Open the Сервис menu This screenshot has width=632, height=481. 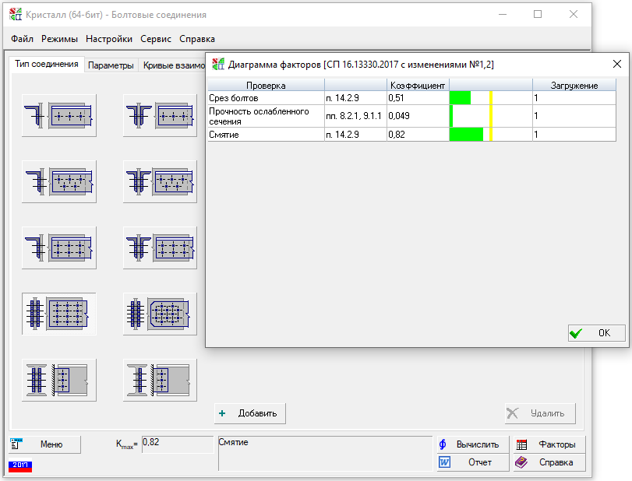(x=156, y=39)
